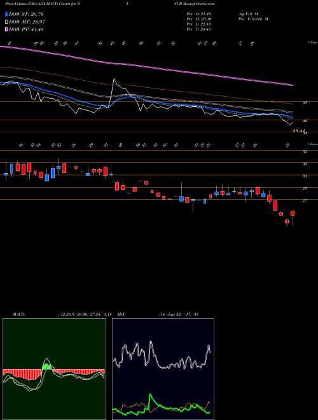Click the 31 axis label on candlestick chart
The width and height of the screenshot is (318, 420).
coord(305,176)
